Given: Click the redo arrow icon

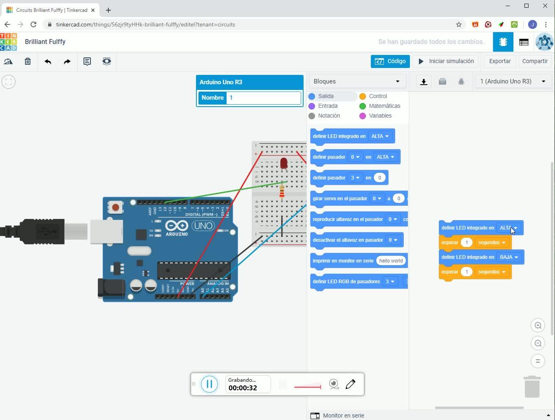Looking at the screenshot, I should pyautogui.click(x=67, y=61).
